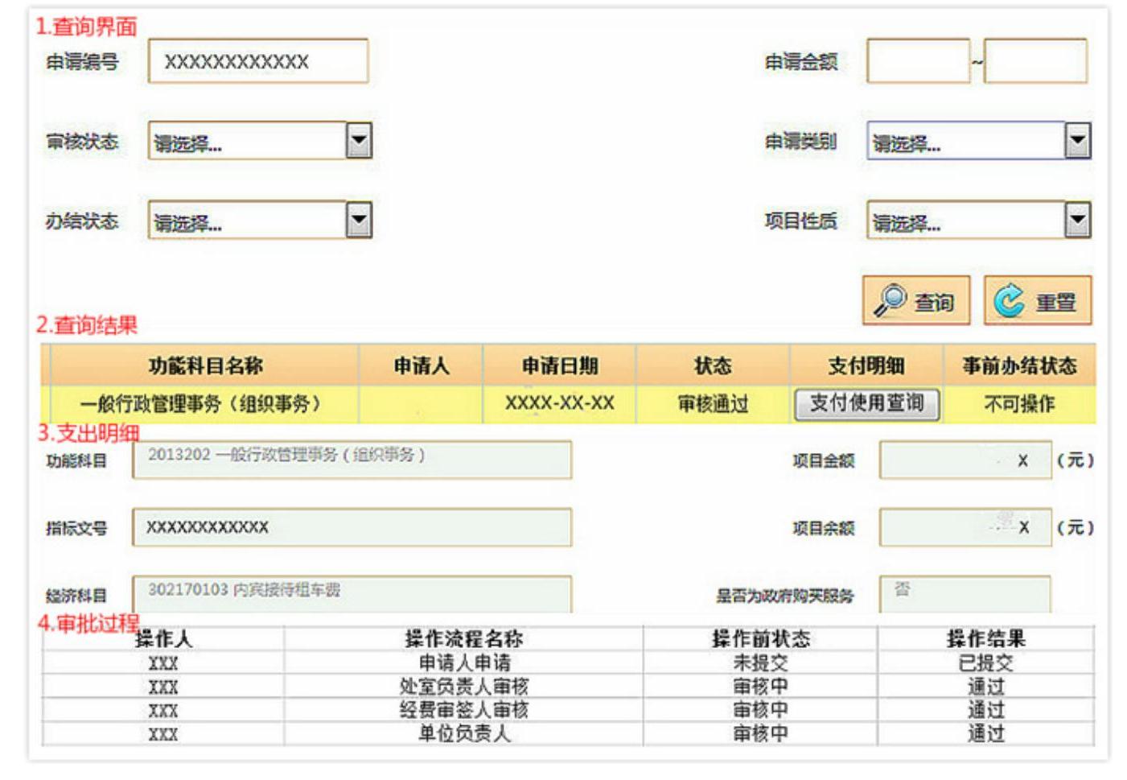Viewport: 1127px width, 780px height.
Task: Click the 操作人 column header
Action: 163,639
